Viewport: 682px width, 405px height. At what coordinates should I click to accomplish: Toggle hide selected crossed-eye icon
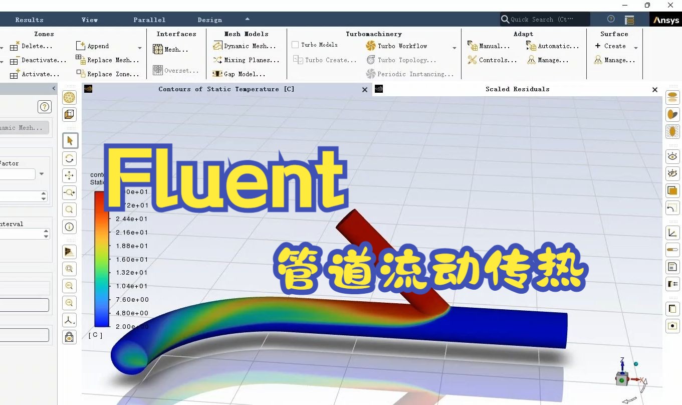point(672,173)
